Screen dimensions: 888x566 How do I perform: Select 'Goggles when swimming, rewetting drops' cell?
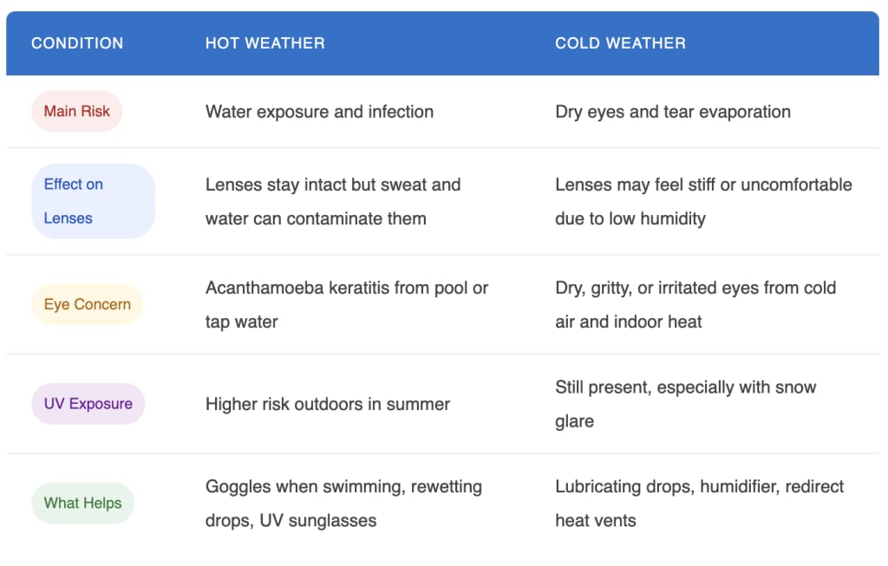[343, 504]
